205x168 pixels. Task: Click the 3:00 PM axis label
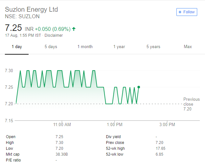pos(167,124)
